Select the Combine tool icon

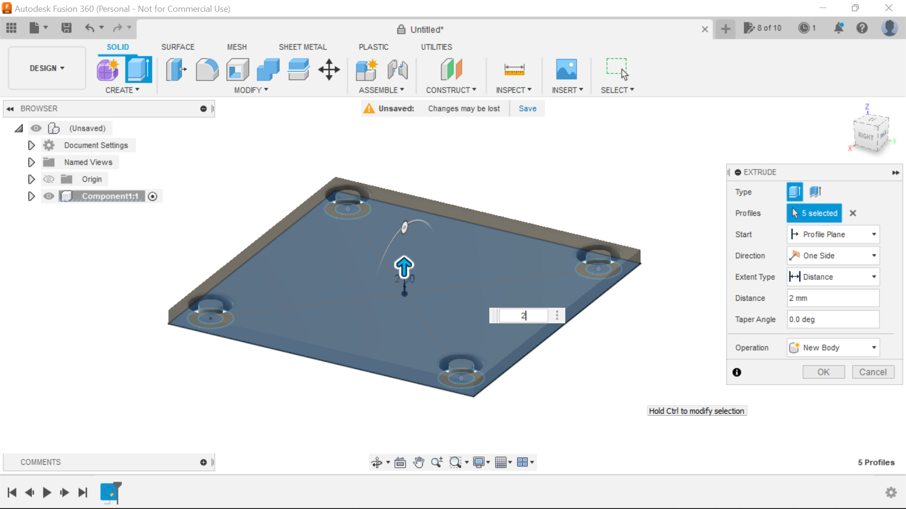[x=268, y=69]
